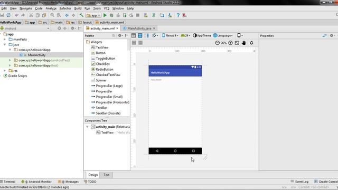The height and width of the screenshot is (190, 338).
Task: Open the Build menu
Action: click(x=78, y=8)
